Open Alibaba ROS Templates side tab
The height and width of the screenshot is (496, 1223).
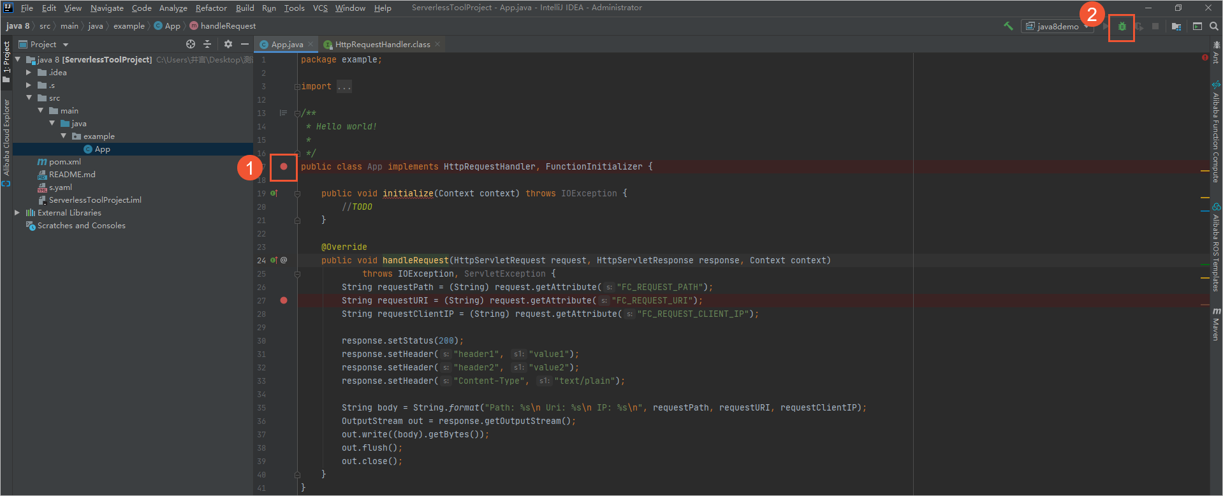[x=1216, y=247]
